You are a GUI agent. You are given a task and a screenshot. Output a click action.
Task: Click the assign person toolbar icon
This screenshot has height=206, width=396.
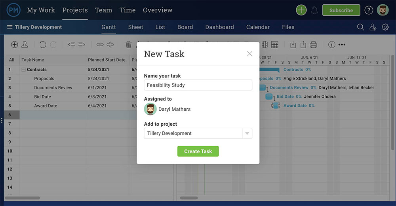coord(25,45)
